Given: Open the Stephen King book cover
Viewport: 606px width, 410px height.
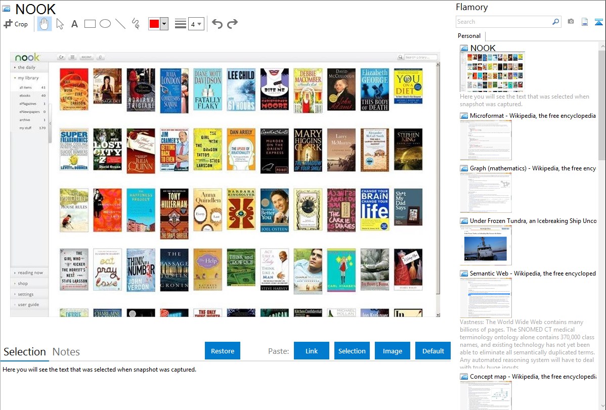Looking at the screenshot, I should [x=408, y=150].
